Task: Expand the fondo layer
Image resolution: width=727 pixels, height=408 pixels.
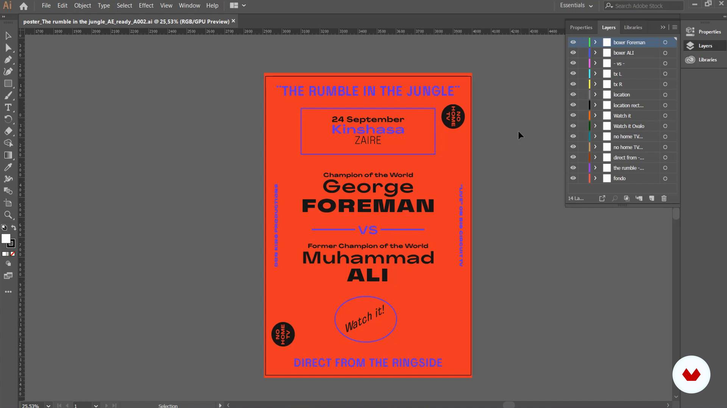Action: pos(595,178)
